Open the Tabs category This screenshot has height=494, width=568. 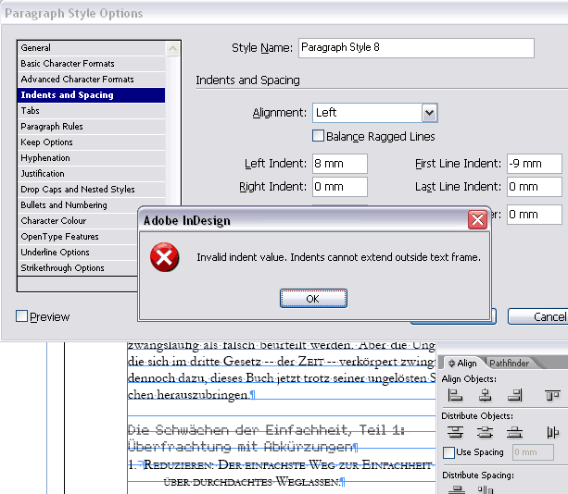[92, 111]
